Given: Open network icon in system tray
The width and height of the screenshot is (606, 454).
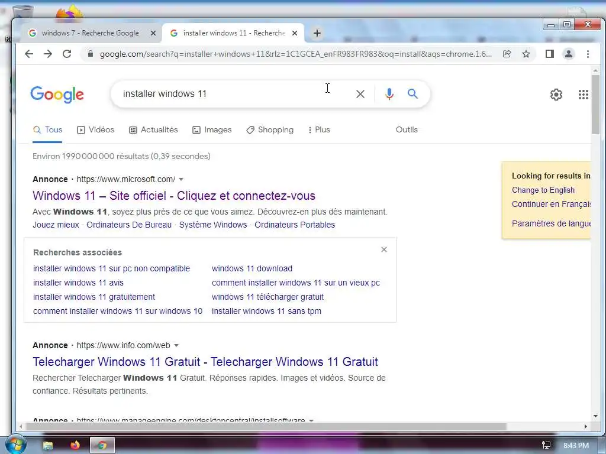Looking at the screenshot, I should [546, 446].
